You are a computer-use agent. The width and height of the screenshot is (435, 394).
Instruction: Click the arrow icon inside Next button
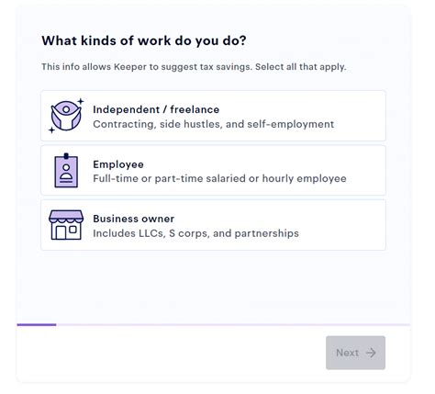(371, 353)
